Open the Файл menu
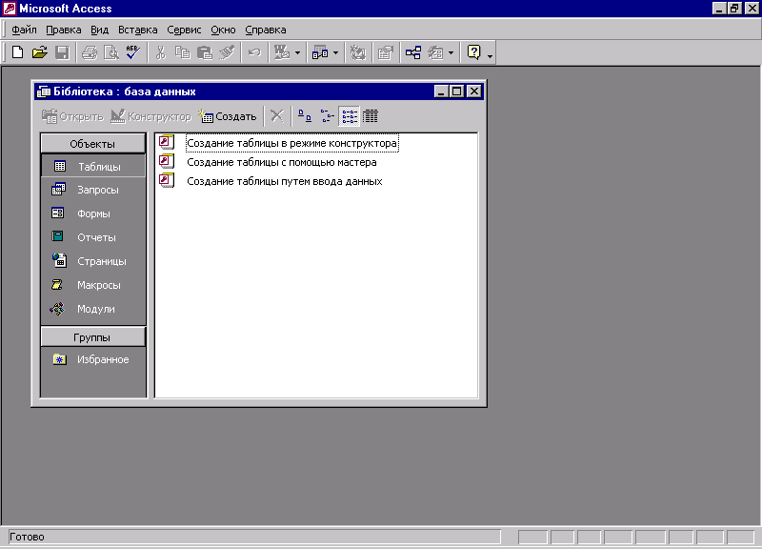 tap(24, 30)
